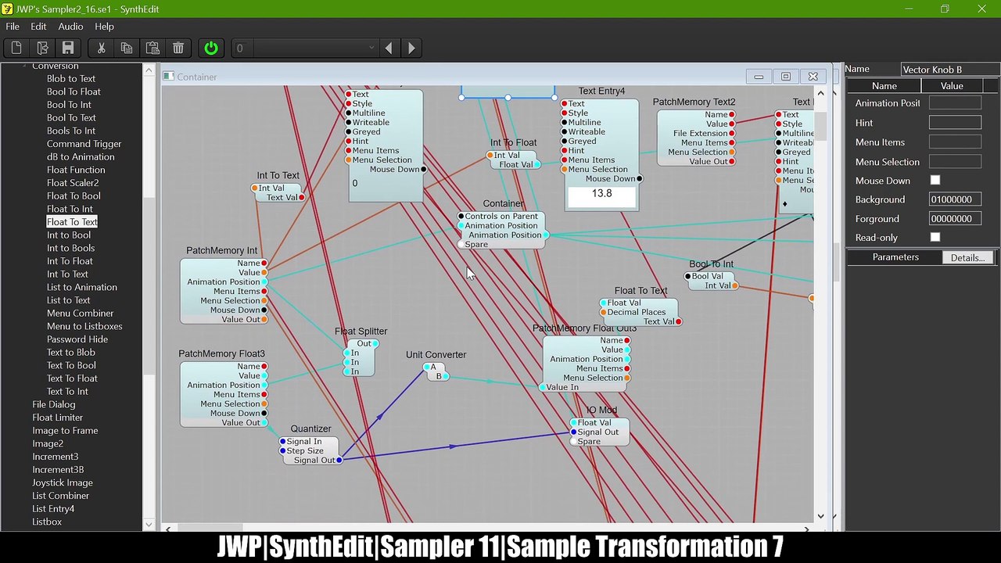The height and width of the screenshot is (563, 1001).
Task: Select Int To Float in module list
Action: (70, 261)
